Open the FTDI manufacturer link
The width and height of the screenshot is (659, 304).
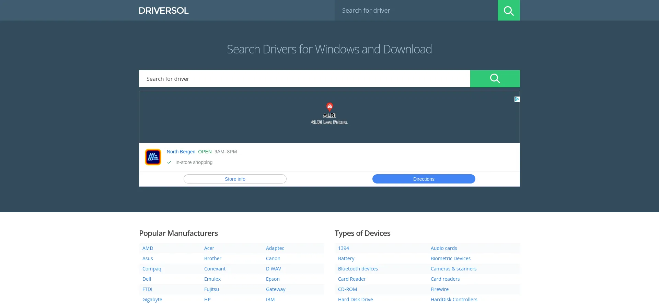point(147,289)
